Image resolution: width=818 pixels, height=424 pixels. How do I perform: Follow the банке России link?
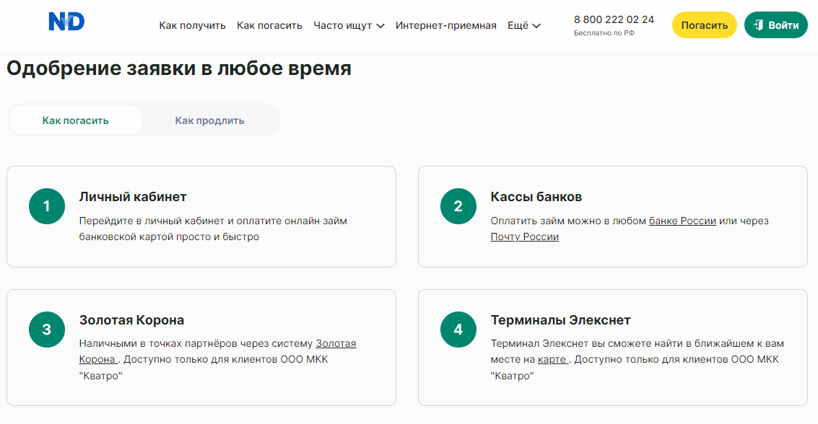[x=682, y=221]
